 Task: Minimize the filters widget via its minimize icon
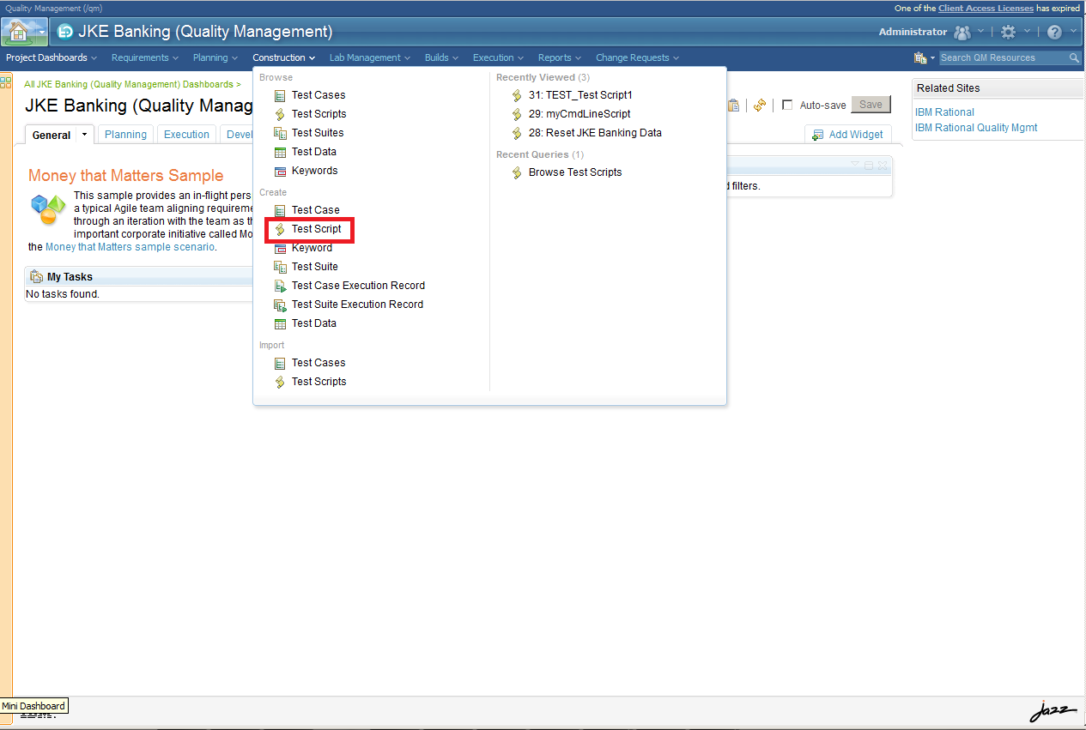(868, 165)
